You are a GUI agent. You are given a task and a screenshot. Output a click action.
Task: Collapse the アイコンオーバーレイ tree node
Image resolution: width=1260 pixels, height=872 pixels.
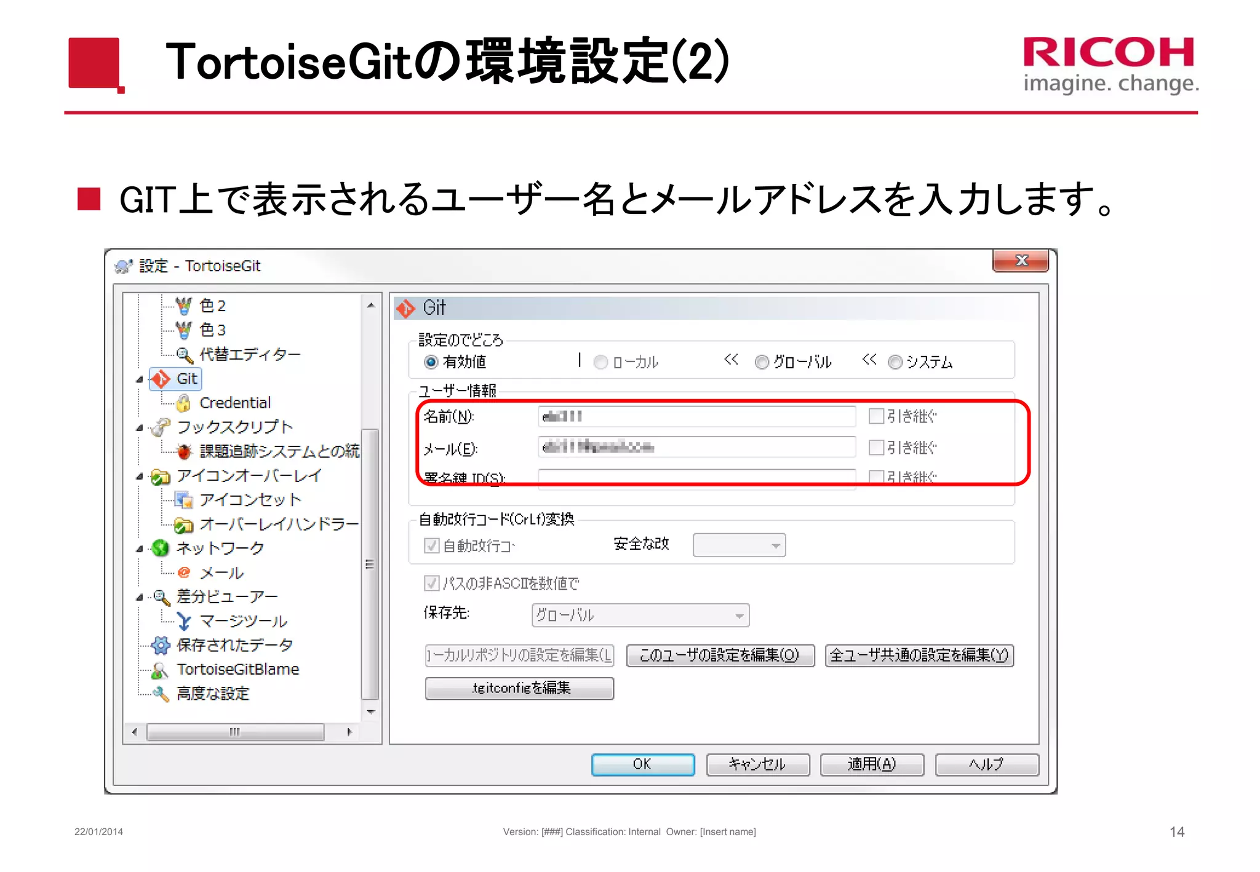[x=140, y=476]
